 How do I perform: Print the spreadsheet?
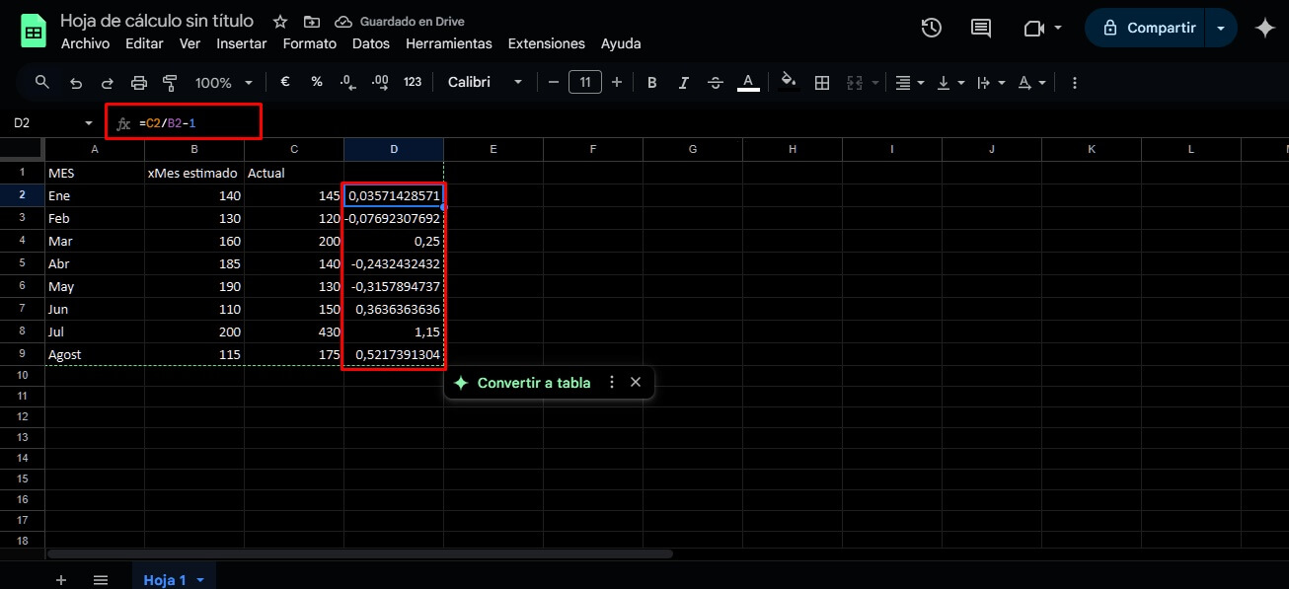(x=139, y=83)
